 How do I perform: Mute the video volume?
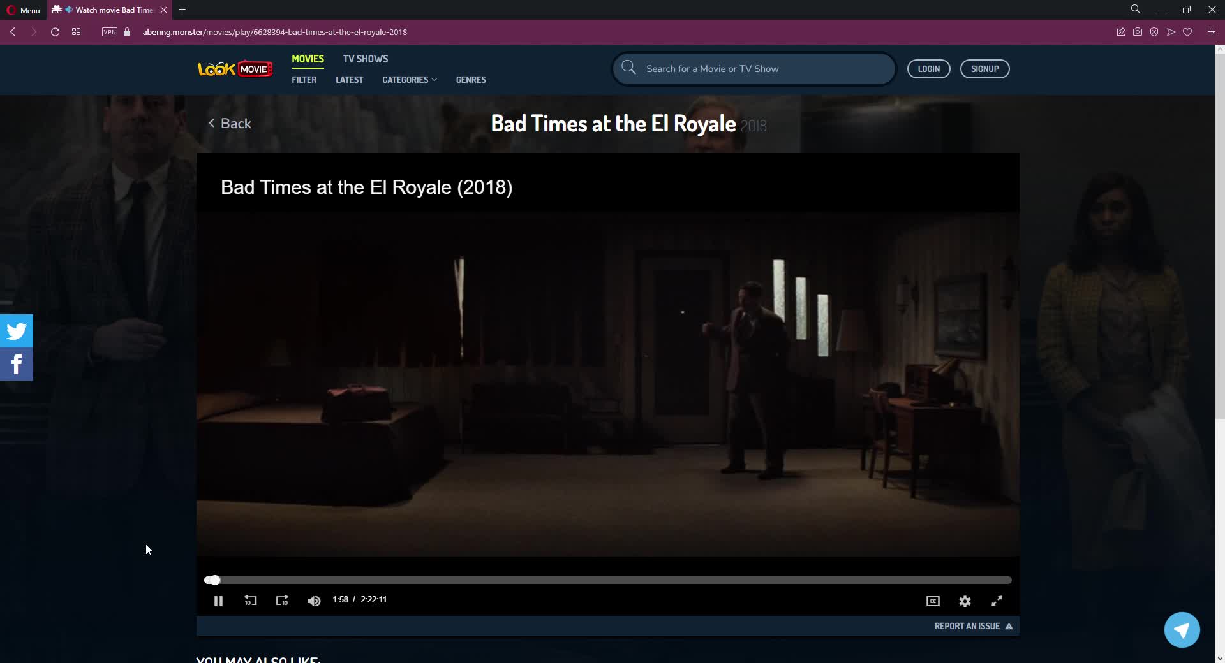coord(314,601)
